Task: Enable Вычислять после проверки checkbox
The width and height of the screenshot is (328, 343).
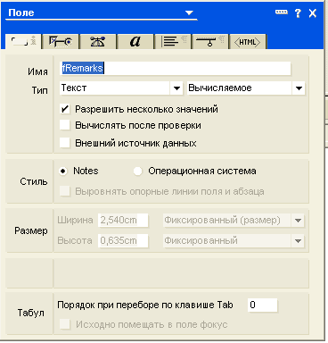Action: click(64, 125)
